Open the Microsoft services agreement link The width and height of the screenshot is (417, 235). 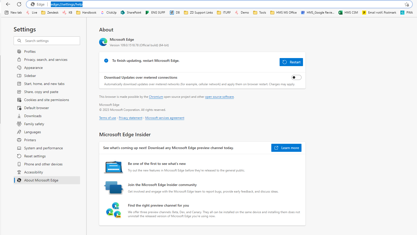pyautogui.click(x=165, y=118)
